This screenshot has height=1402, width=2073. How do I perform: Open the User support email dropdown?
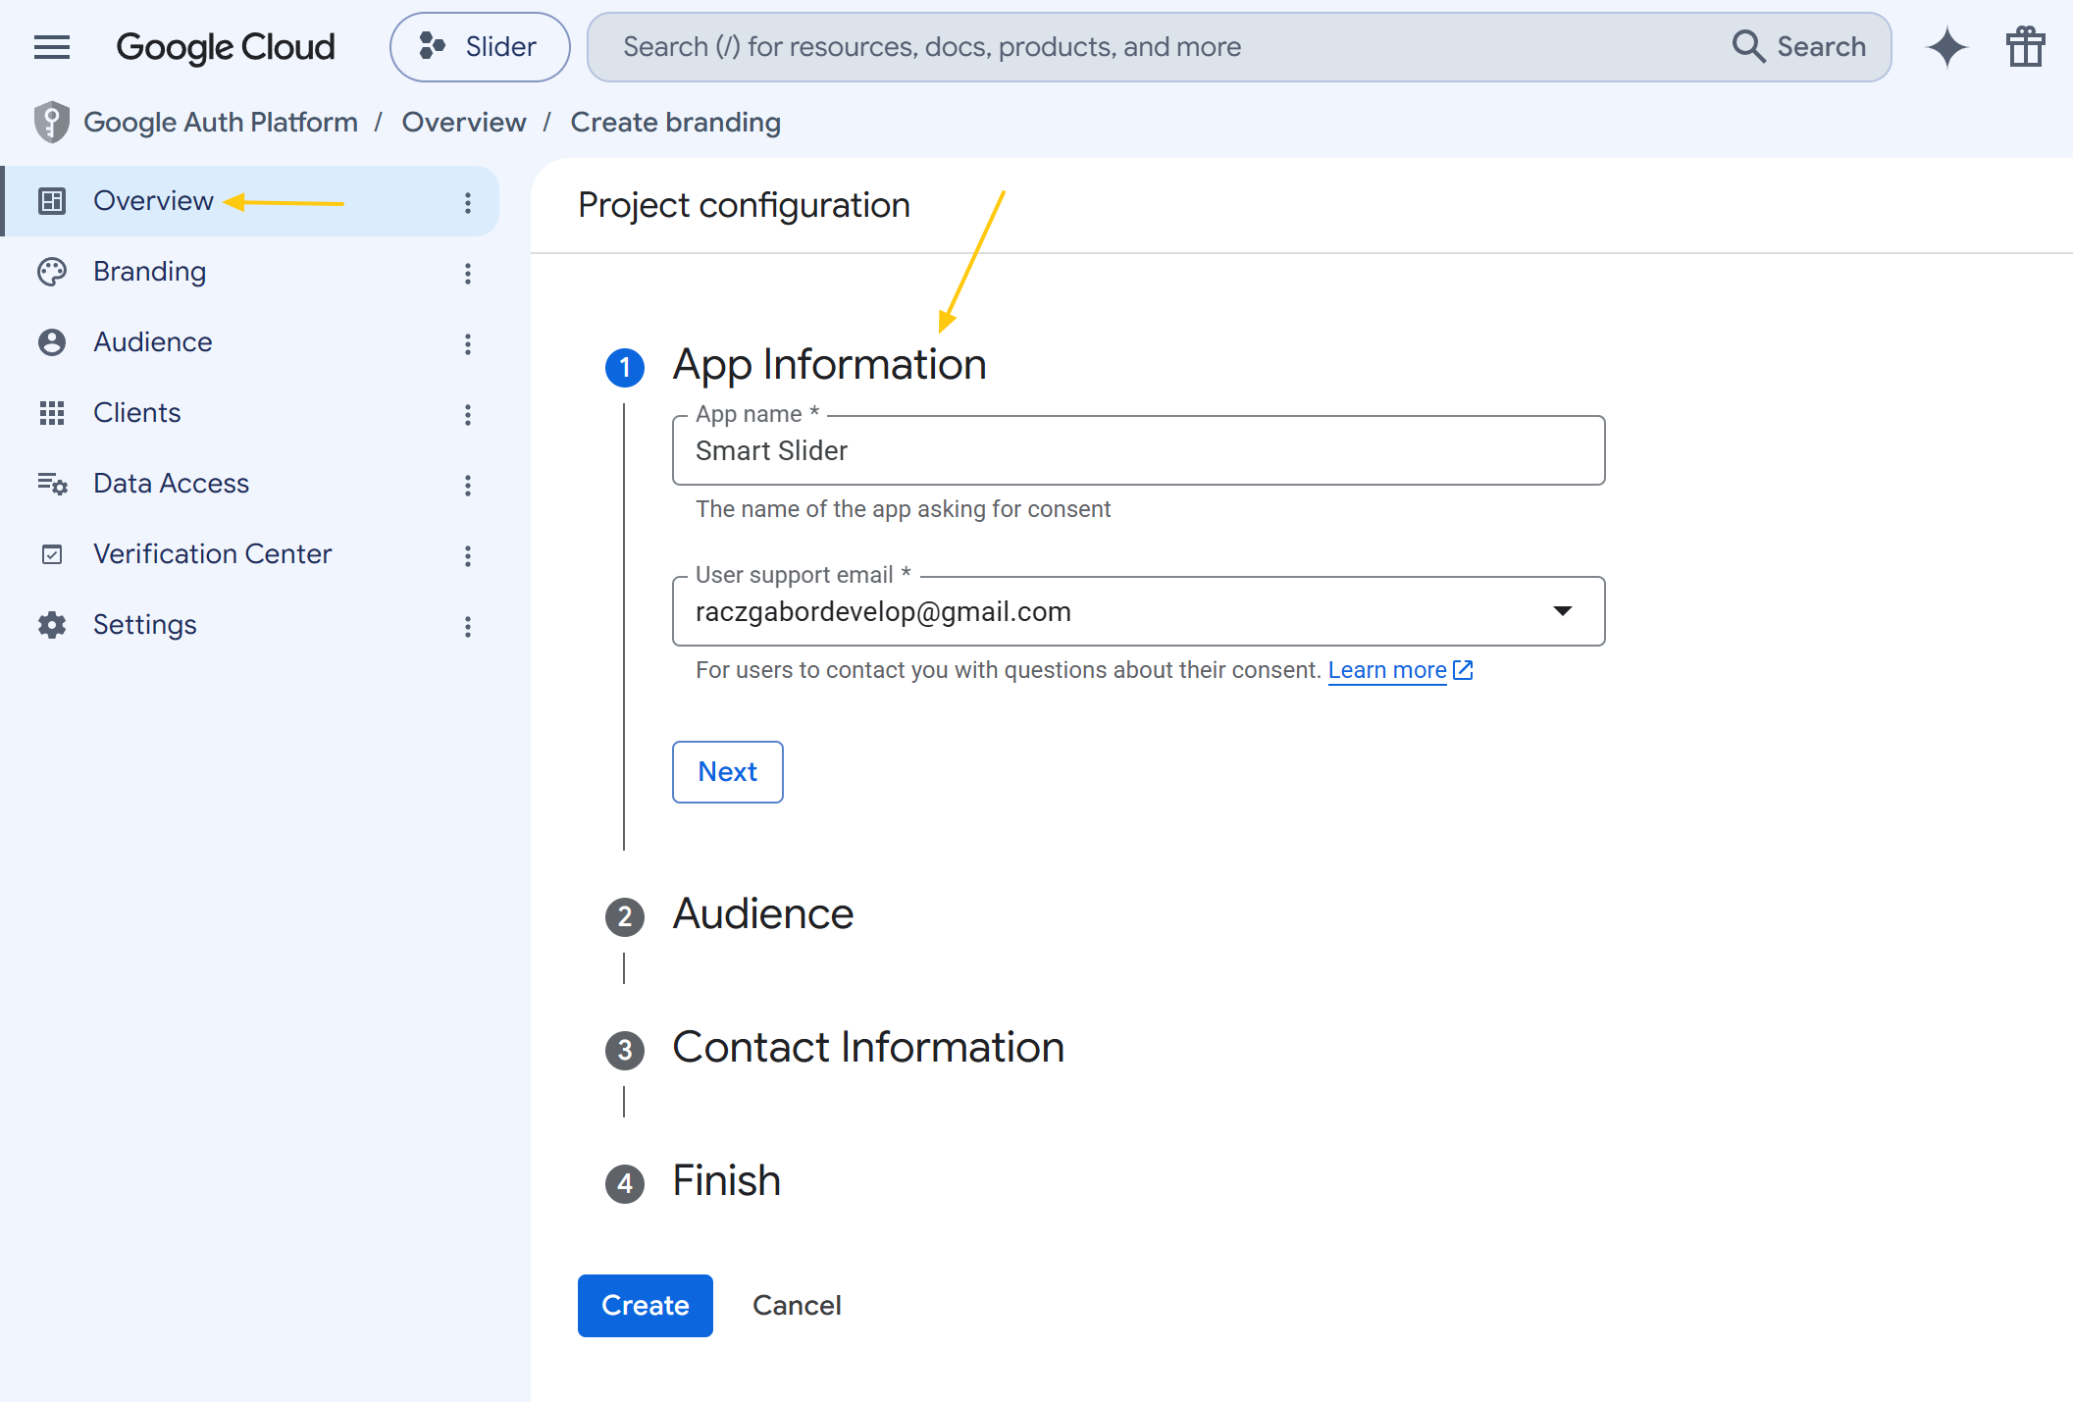[x=1139, y=611]
